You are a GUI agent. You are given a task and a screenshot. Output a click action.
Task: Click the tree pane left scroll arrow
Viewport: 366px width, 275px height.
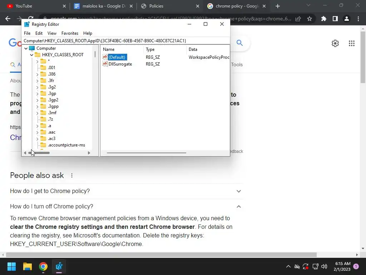click(25, 153)
